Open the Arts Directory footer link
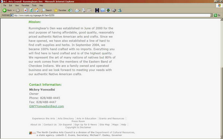The height and width of the screenshot is (139, 223). [x=66, y=119]
